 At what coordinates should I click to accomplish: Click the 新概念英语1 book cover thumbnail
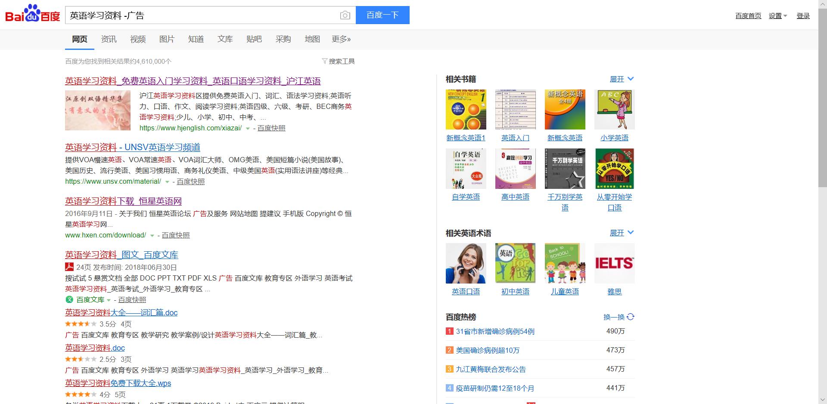click(x=466, y=109)
